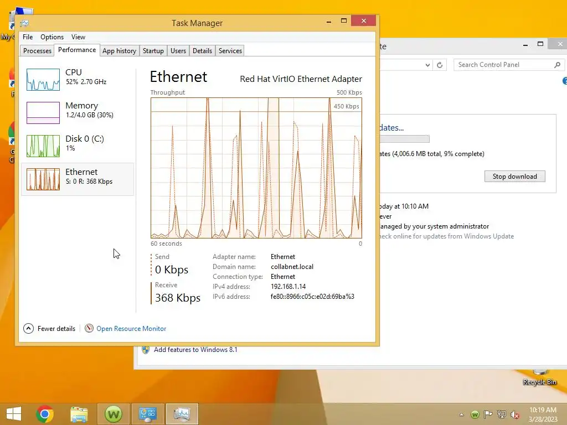Open the File menu in Task Manager
The height and width of the screenshot is (425, 567).
(28, 37)
